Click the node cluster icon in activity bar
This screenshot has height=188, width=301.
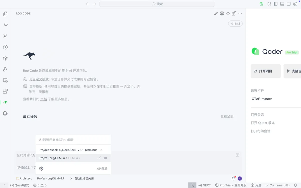coord(5,58)
